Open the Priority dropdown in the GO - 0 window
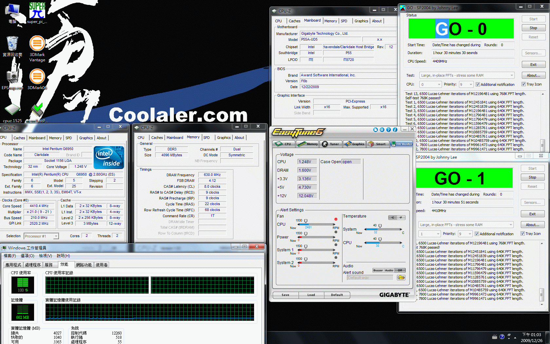This screenshot has height=344, width=550. [x=466, y=85]
